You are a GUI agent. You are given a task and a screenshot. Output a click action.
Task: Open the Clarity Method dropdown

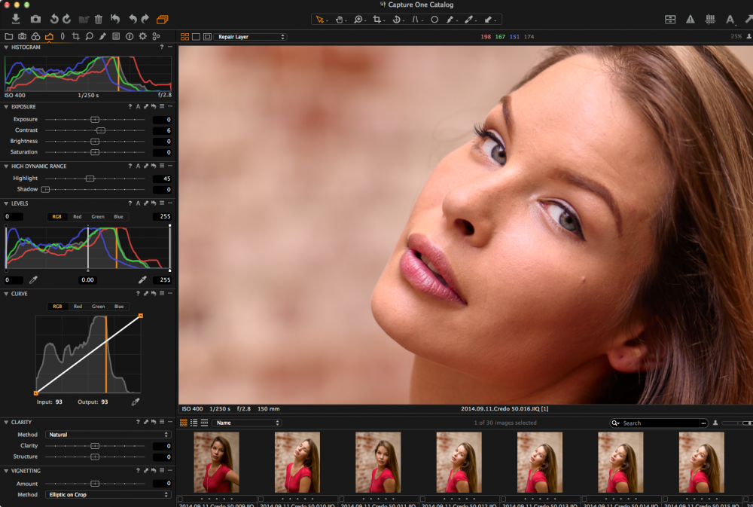click(x=108, y=435)
